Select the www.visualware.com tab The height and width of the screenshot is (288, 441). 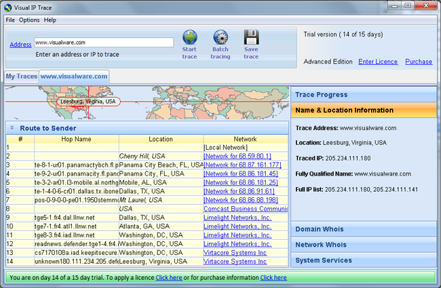74,77
